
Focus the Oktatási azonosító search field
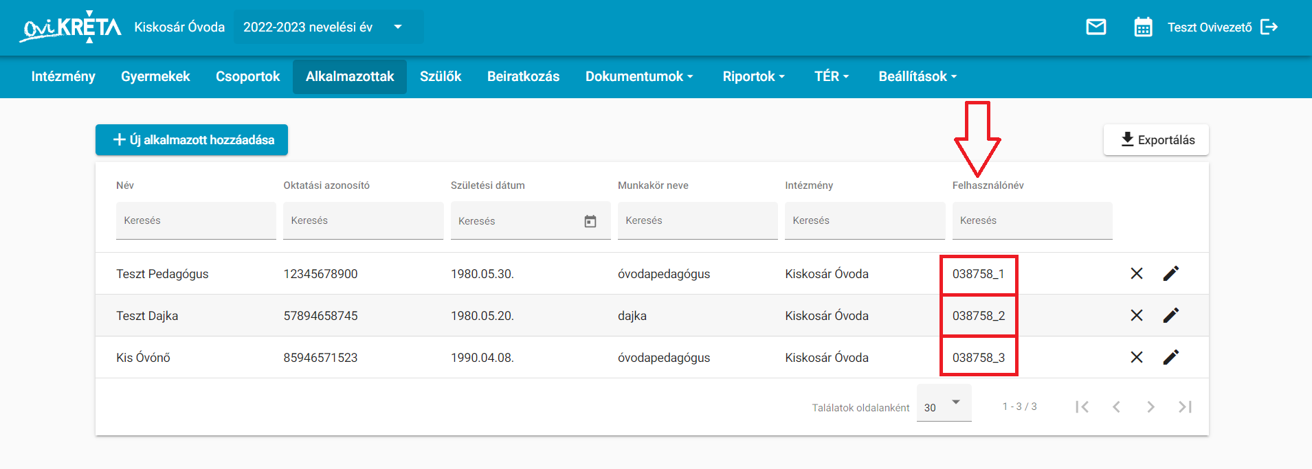coord(363,220)
